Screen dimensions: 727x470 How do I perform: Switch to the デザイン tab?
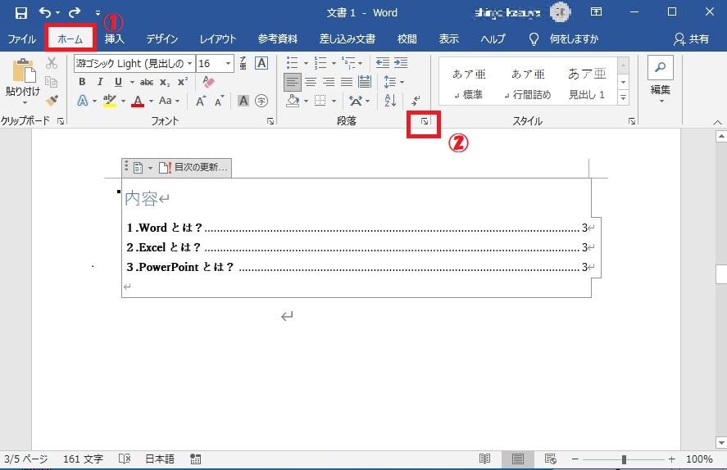pos(161,39)
